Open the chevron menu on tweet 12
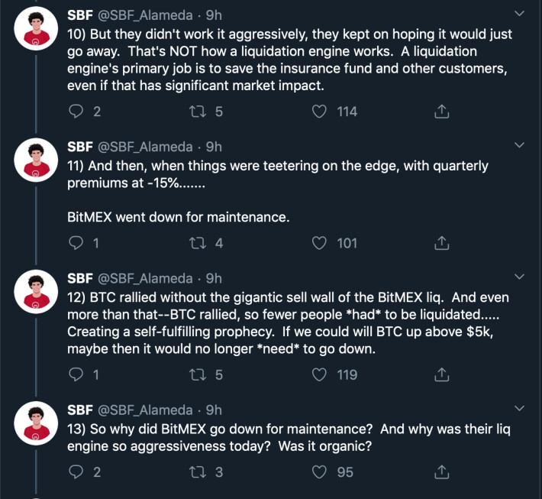Image resolution: width=542 pixels, height=499 pixels. 519,277
